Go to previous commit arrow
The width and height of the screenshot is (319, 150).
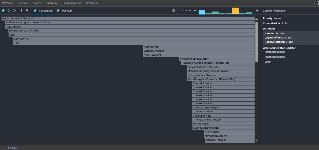195,11
